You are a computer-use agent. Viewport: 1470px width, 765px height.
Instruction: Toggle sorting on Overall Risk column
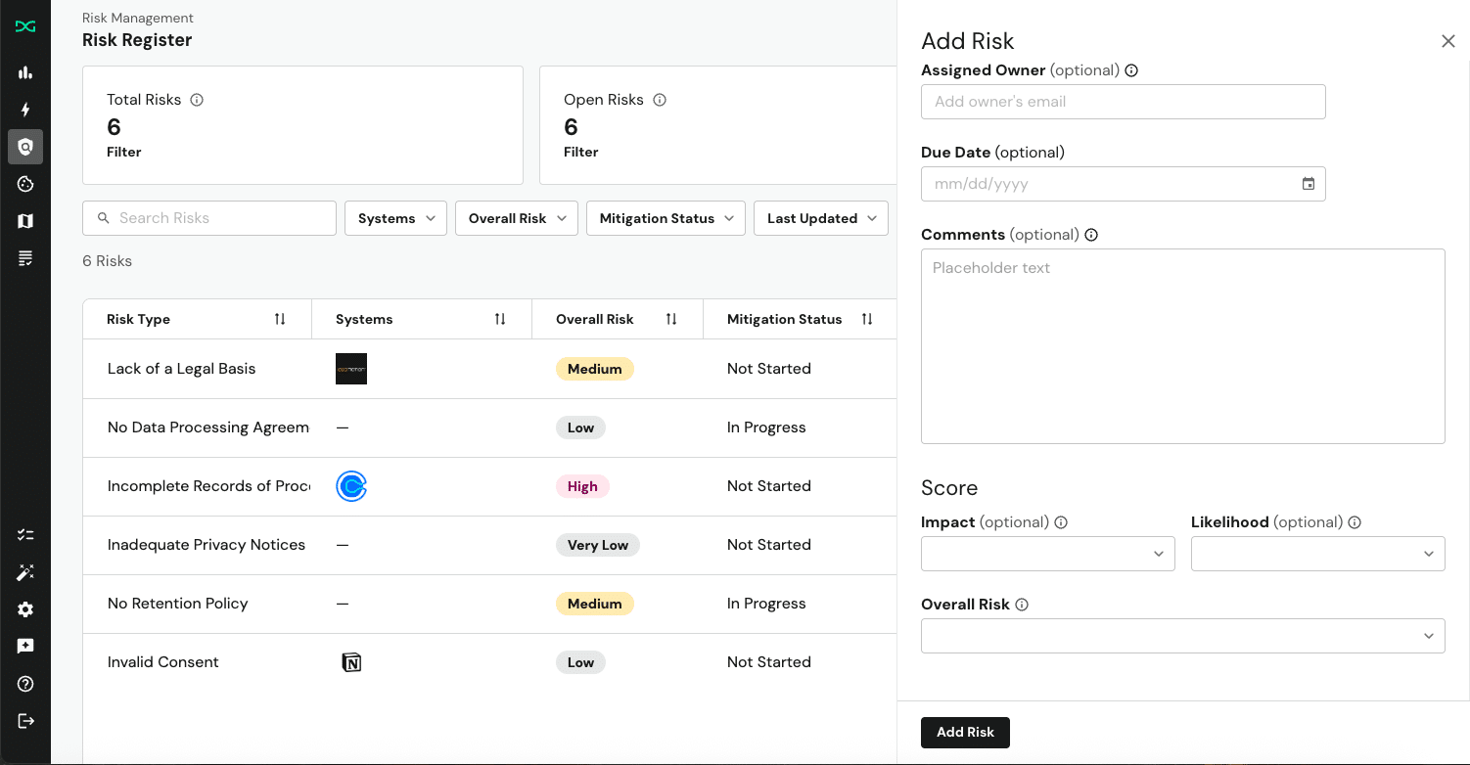[x=671, y=319]
